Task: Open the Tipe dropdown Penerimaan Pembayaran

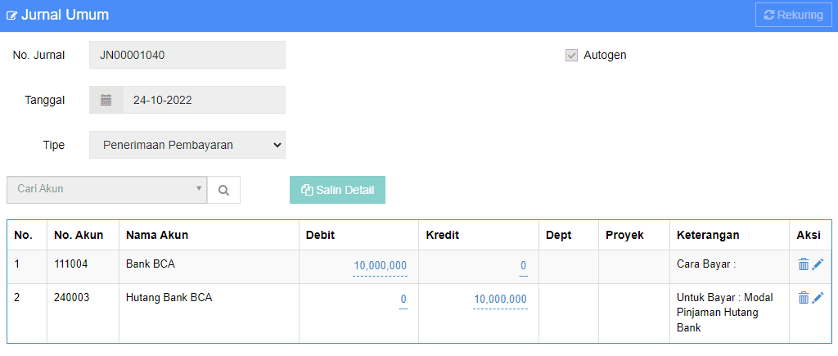Action: (187, 145)
